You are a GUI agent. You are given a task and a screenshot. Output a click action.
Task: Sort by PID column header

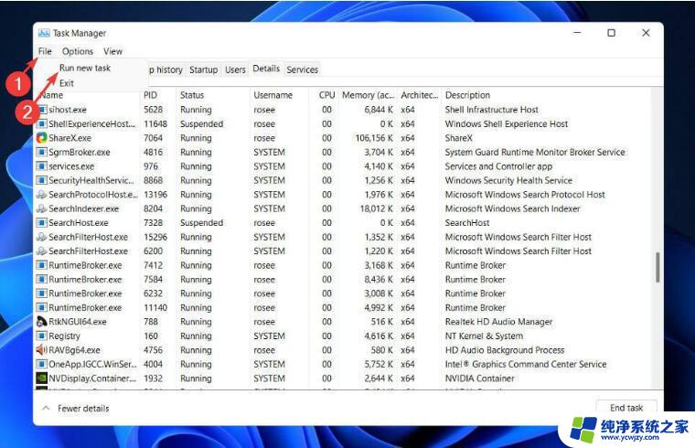(150, 95)
